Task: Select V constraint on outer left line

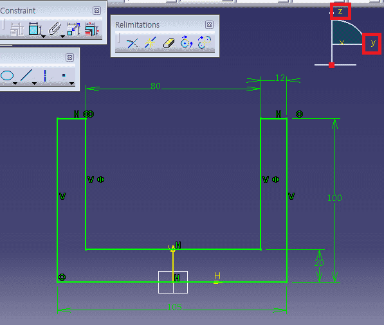Action: click(x=62, y=196)
